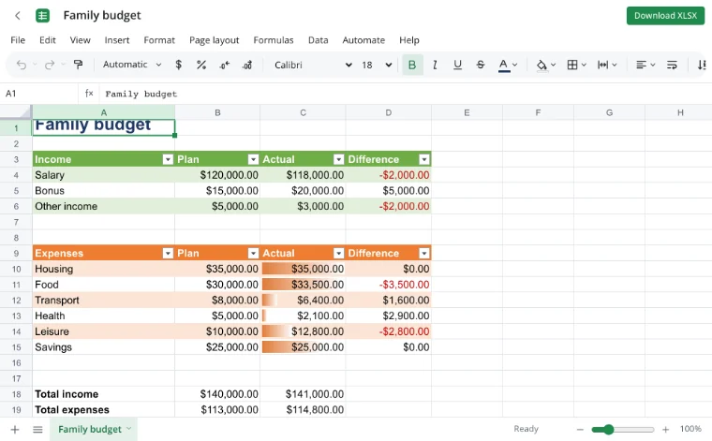The width and height of the screenshot is (712, 441).
Task: Click the select-all corner of the grid
Action: (x=16, y=112)
